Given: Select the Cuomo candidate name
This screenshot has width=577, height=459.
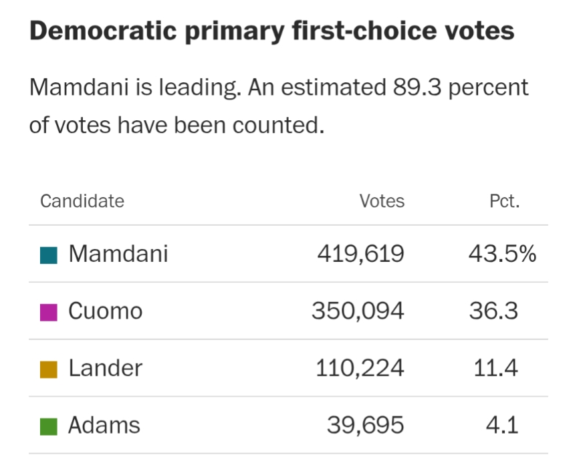Looking at the screenshot, I should coord(106,311).
